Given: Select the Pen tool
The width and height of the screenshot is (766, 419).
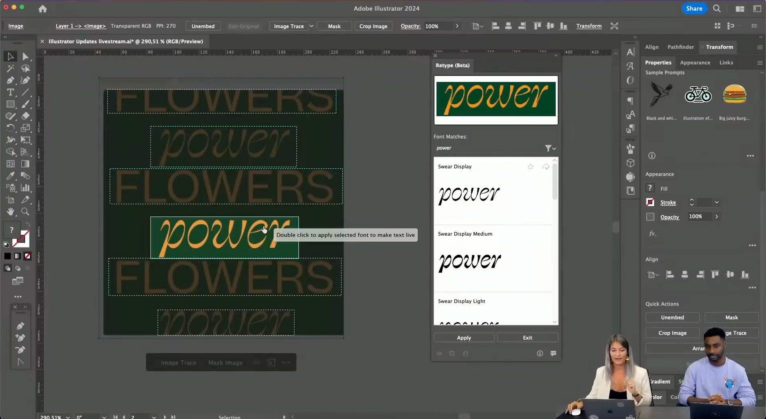Looking at the screenshot, I should click(10, 80).
